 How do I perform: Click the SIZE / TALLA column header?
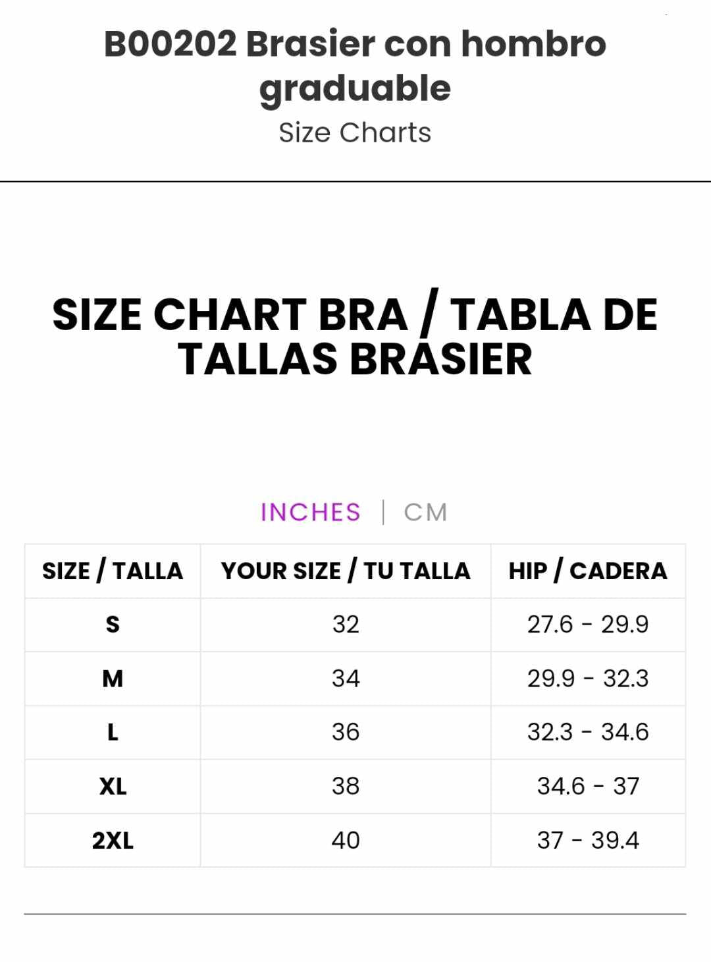click(x=113, y=571)
